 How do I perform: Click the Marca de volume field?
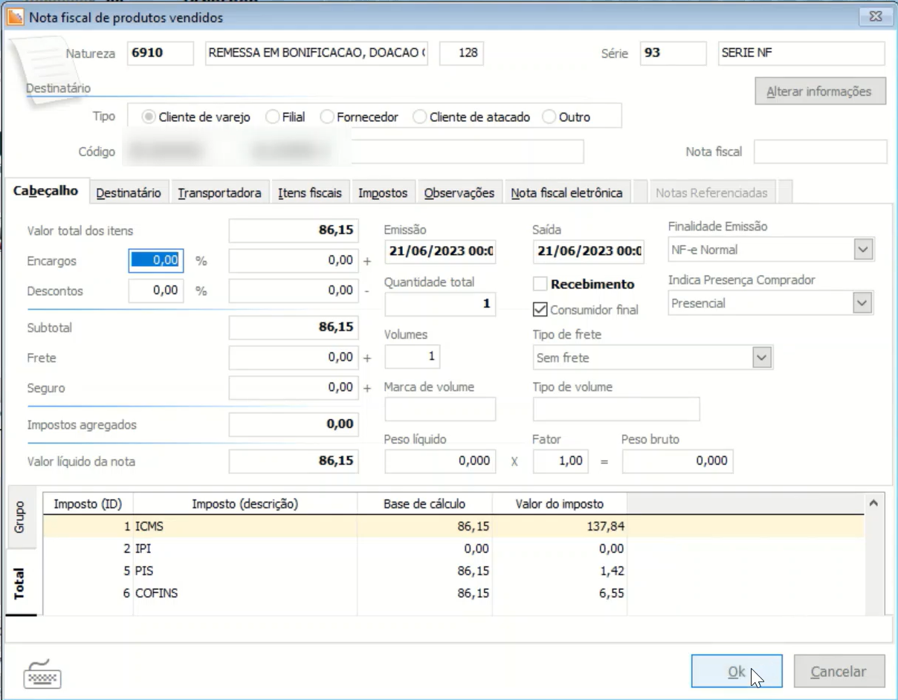pyautogui.click(x=440, y=409)
